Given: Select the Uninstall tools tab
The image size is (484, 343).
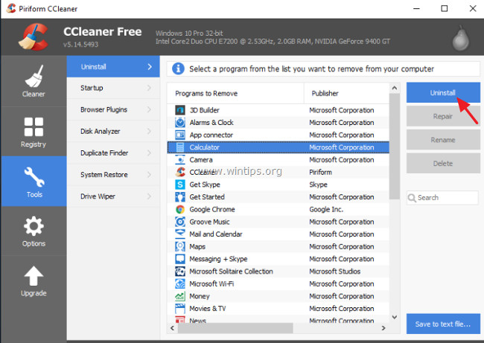Looking at the screenshot, I should (x=113, y=67).
